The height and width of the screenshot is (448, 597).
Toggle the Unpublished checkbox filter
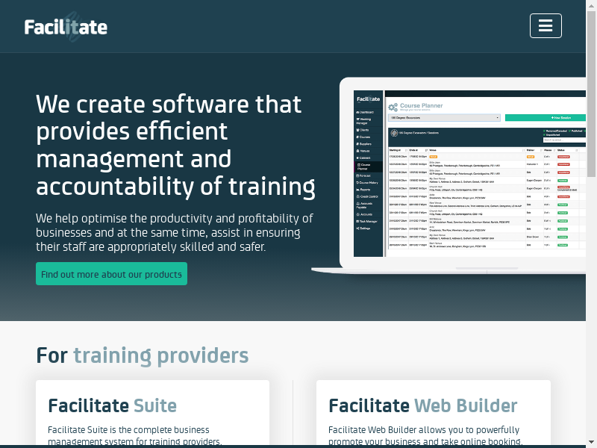tap(545, 134)
